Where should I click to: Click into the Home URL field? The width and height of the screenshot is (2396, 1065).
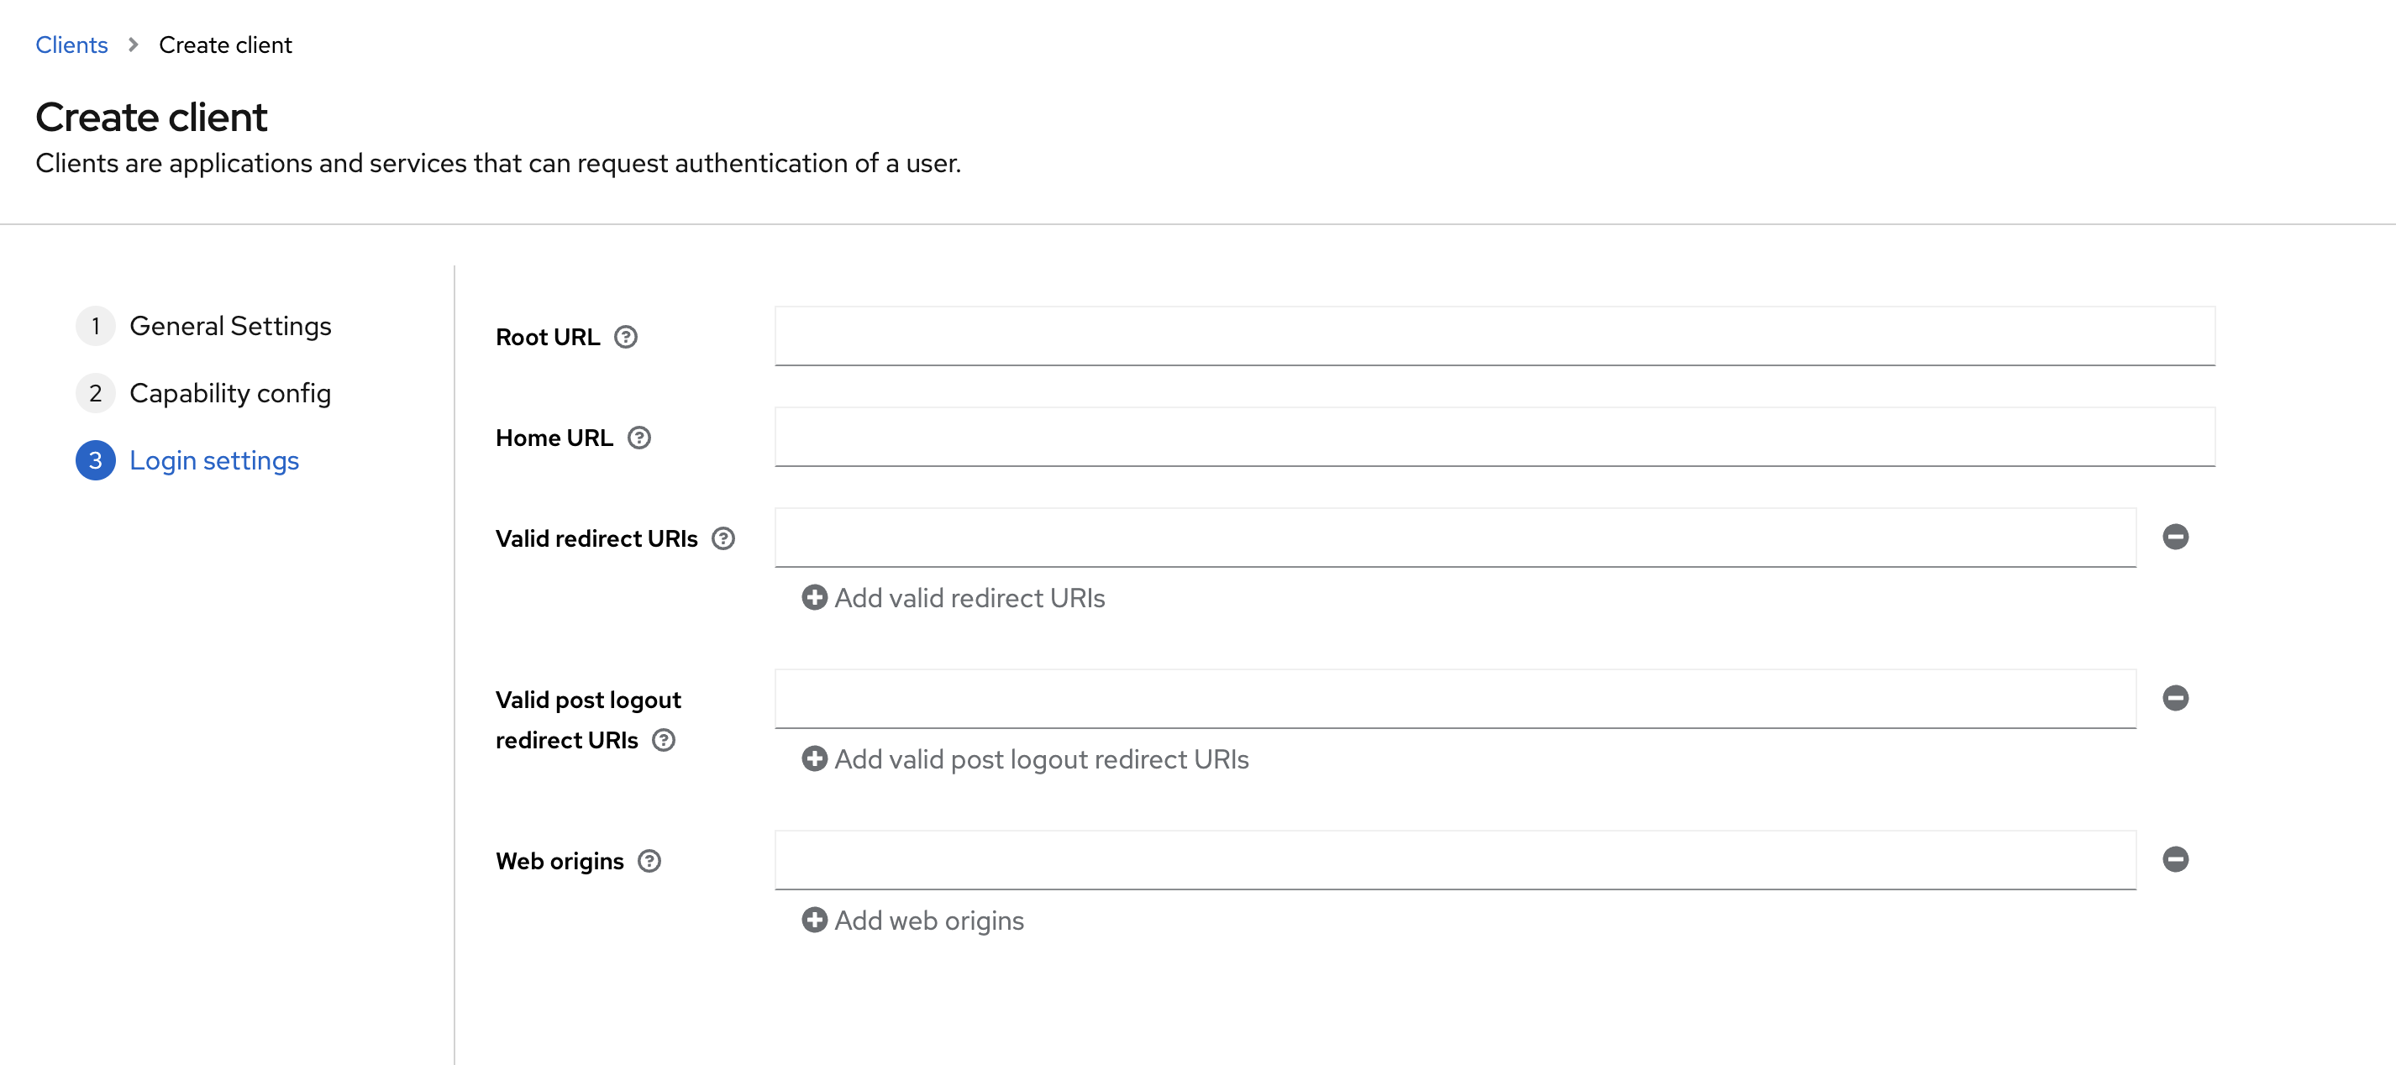tap(1494, 436)
